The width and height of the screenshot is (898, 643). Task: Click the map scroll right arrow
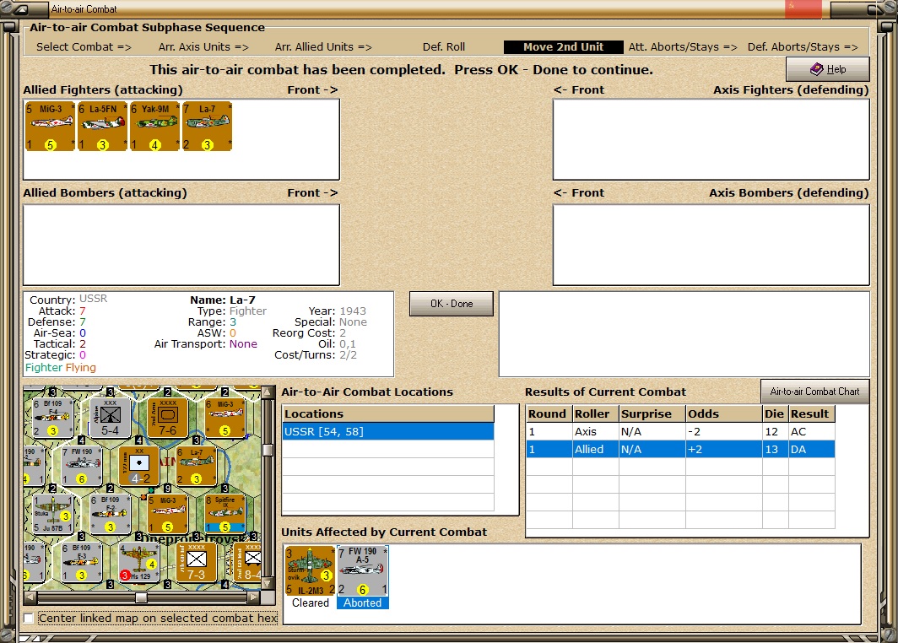(254, 597)
